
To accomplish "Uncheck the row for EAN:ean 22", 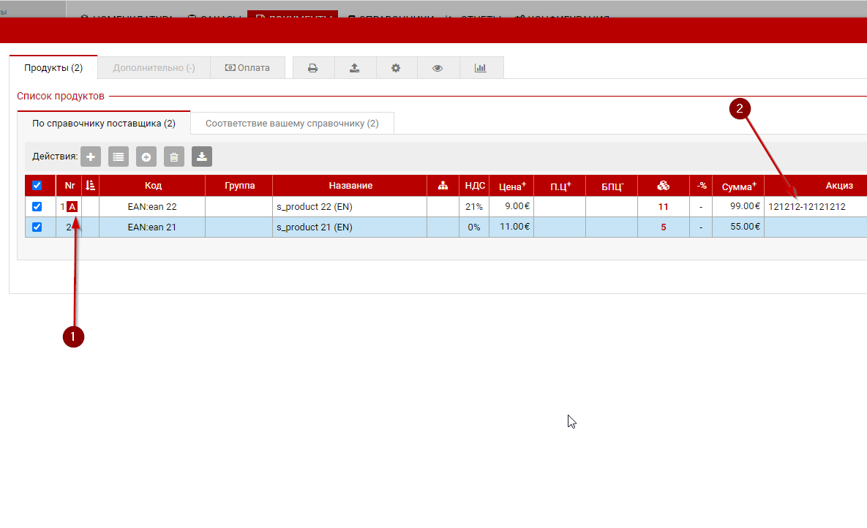I will 37,207.
